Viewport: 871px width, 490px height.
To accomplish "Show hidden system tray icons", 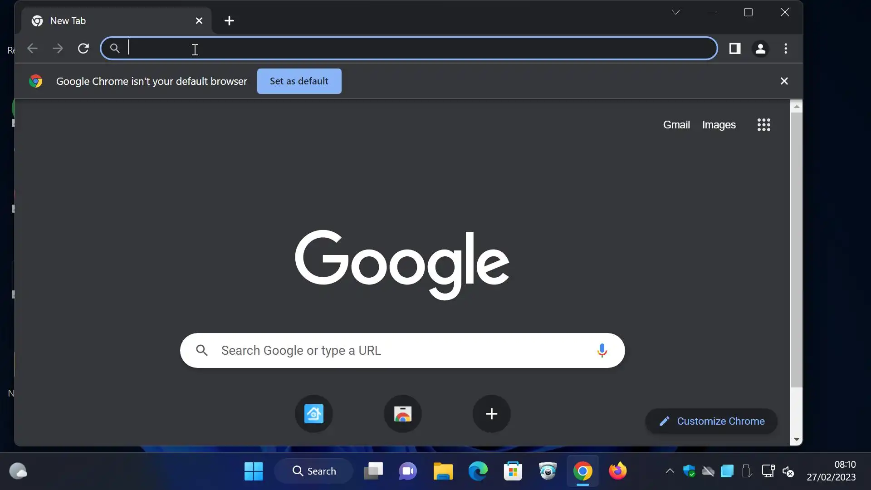I will pos(670,471).
